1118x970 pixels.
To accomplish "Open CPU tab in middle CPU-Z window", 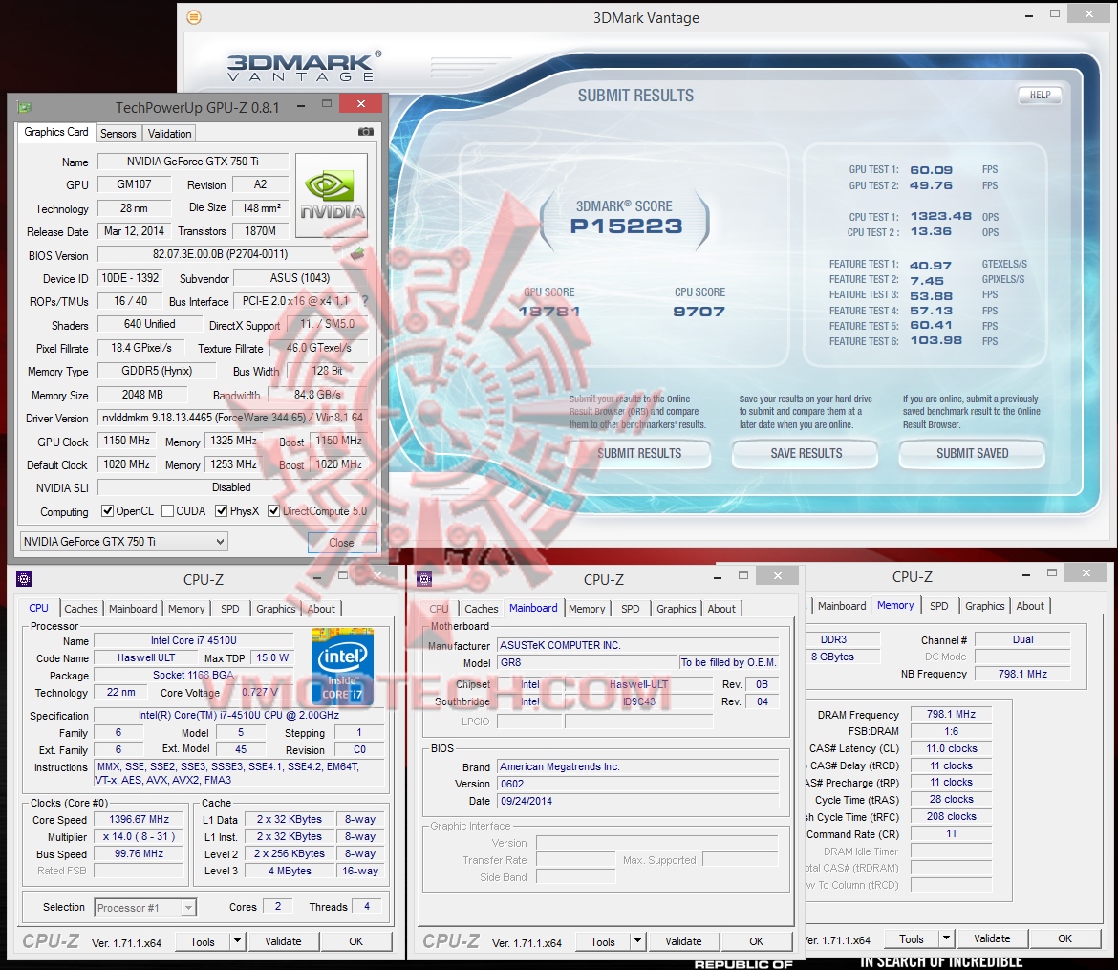I will pyautogui.click(x=439, y=609).
